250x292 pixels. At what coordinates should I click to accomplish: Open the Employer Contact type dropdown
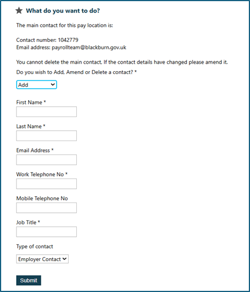42,259
